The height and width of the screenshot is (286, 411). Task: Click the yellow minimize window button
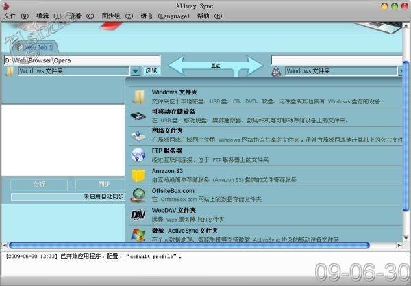(x=384, y=6)
